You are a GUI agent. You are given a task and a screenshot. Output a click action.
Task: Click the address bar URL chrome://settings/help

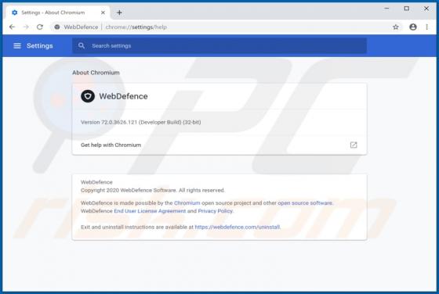pos(136,27)
